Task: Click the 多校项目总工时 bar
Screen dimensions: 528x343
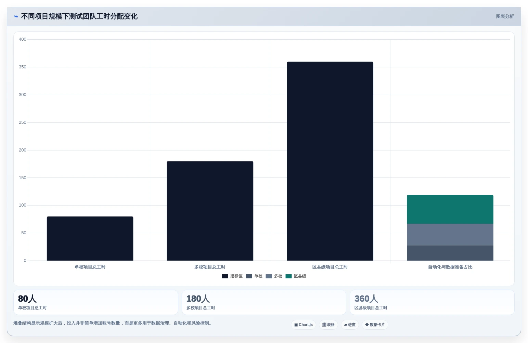Action: point(210,211)
